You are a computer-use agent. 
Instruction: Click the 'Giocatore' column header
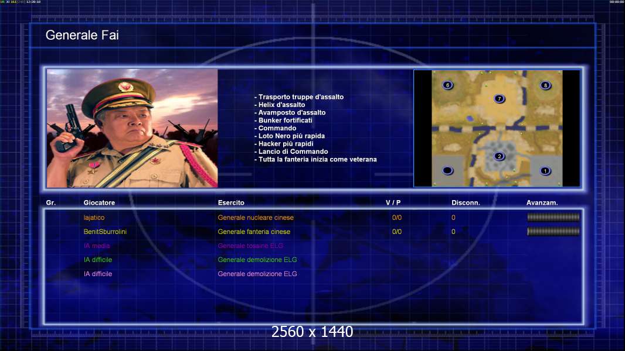pyautogui.click(x=99, y=202)
